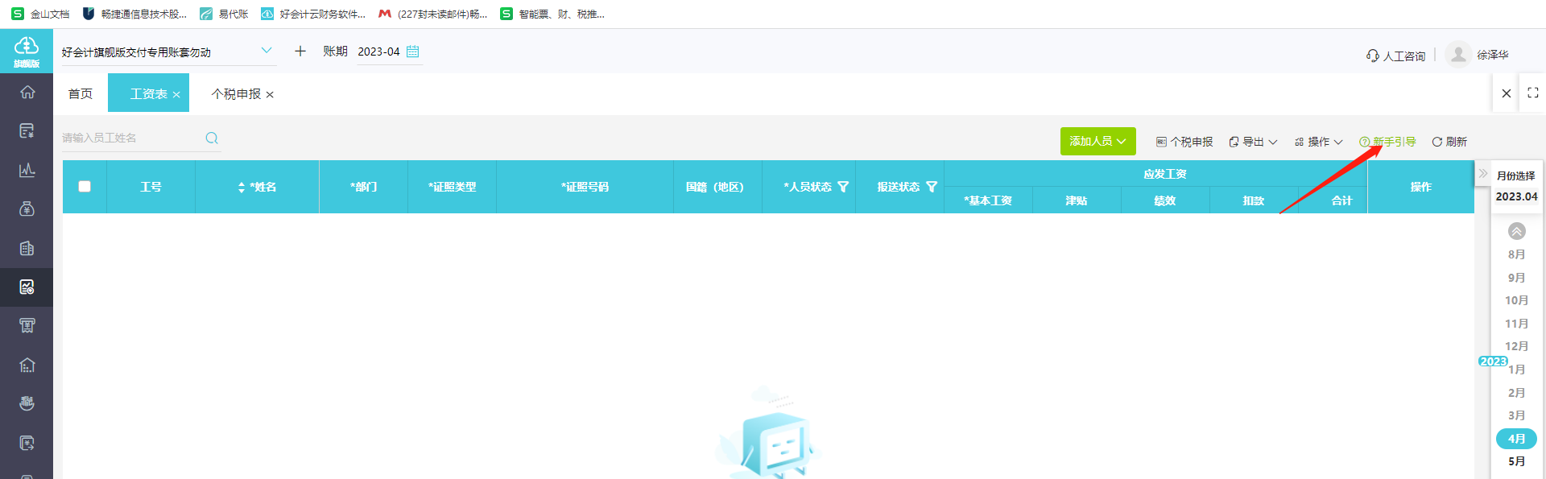Toggle the select-all checkbox in table header
This screenshot has width=1546, height=479.
85,187
